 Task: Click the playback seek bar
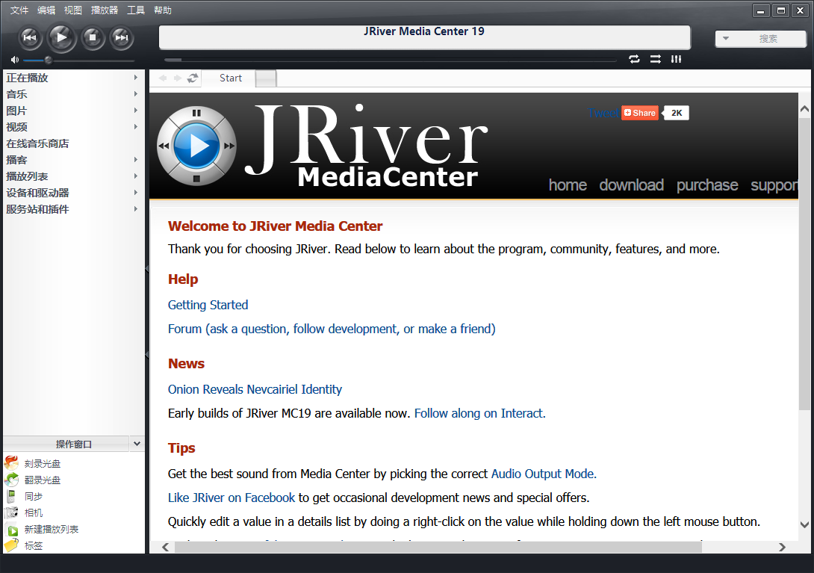[390, 60]
